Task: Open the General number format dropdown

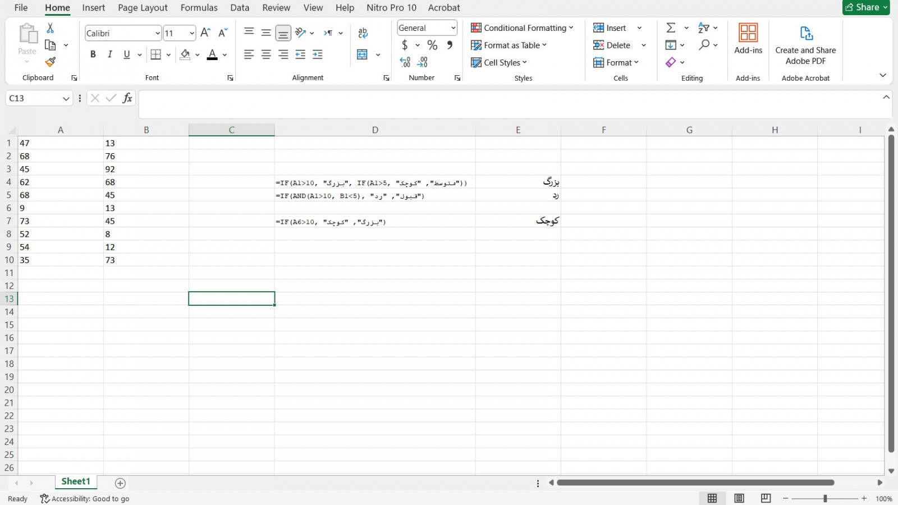Action: click(x=453, y=27)
